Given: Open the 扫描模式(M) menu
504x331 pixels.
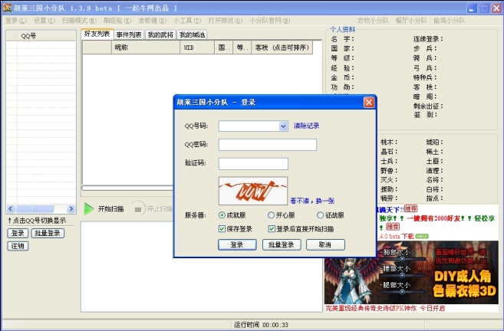Looking at the screenshot, I should tap(79, 21).
